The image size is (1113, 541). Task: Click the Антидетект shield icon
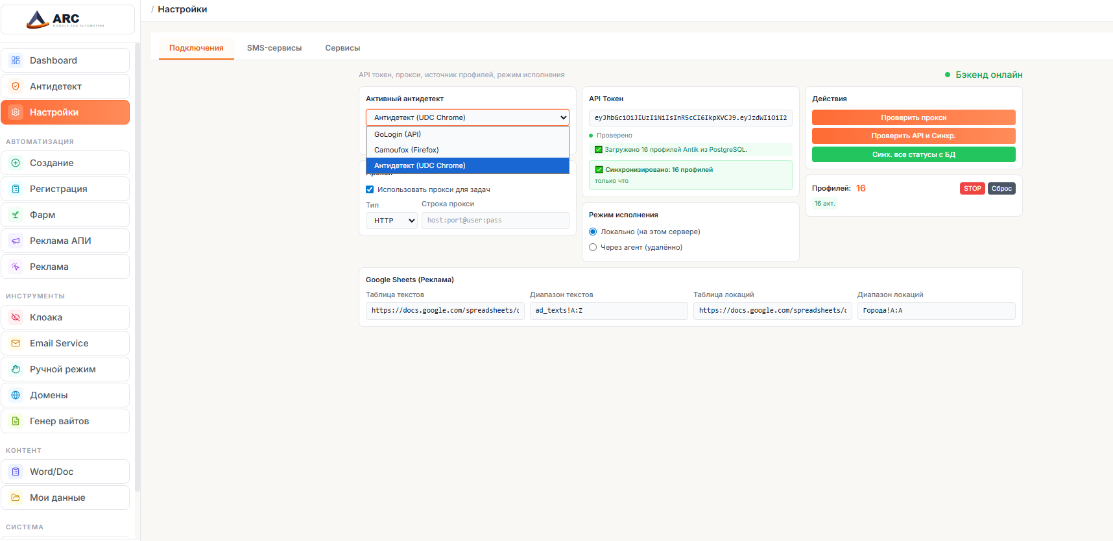(16, 86)
